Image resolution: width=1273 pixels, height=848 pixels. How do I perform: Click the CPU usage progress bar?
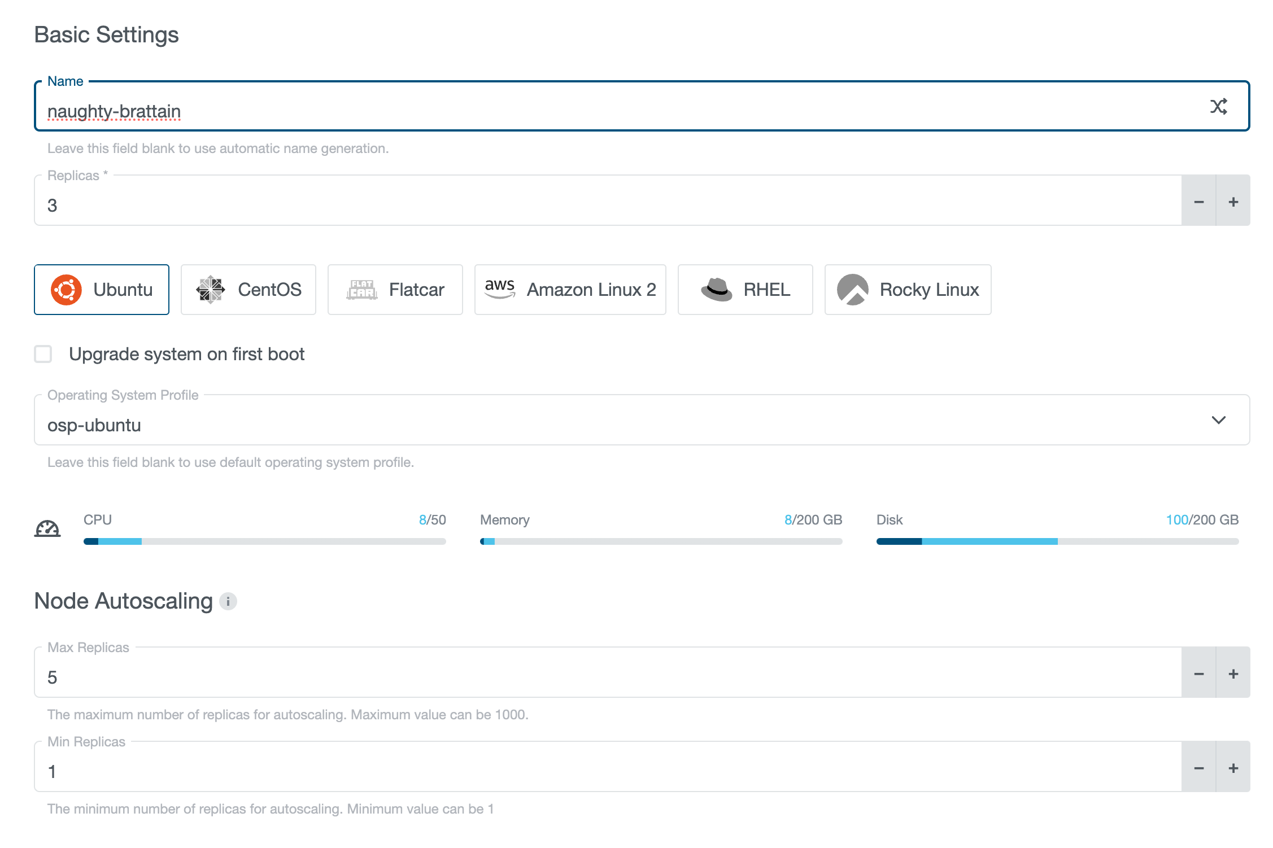click(x=264, y=541)
